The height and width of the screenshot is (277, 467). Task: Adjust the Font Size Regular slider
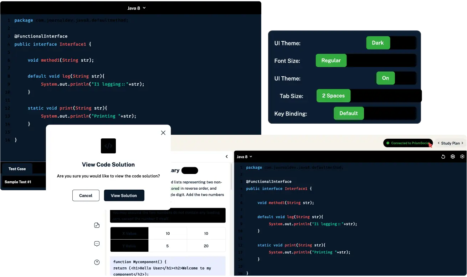coord(331,61)
